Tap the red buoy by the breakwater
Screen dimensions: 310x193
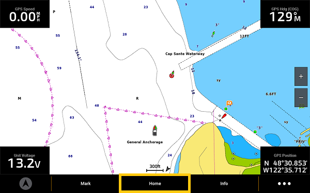click(x=224, y=116)
